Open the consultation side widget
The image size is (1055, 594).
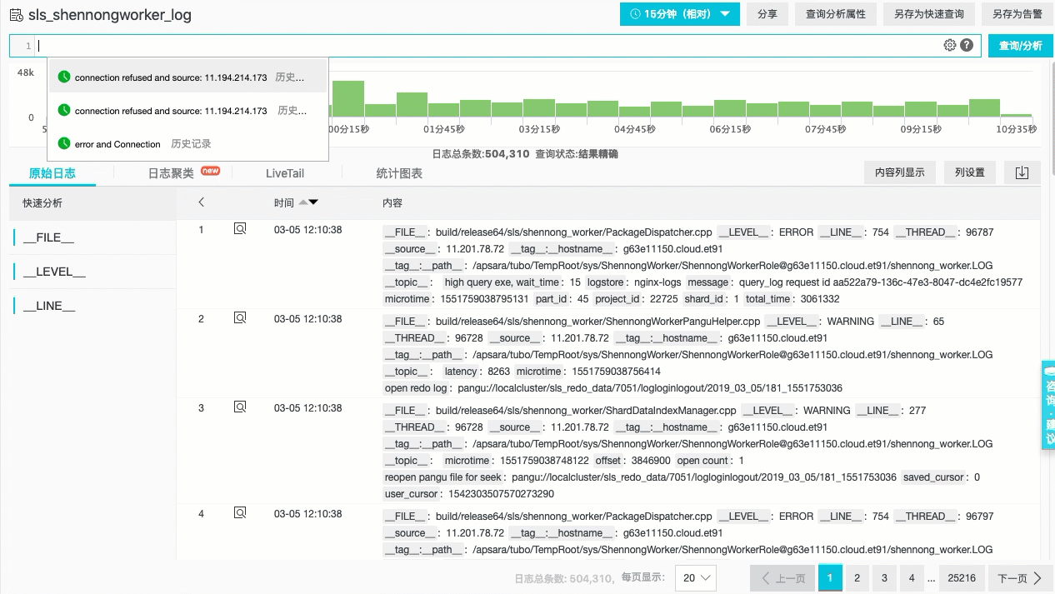[1048, 406]
